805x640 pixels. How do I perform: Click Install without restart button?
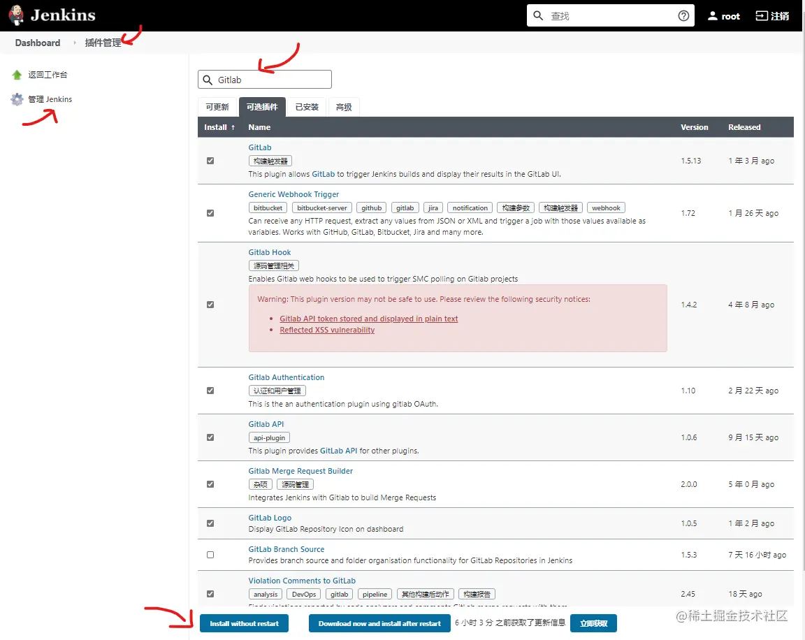244,623
